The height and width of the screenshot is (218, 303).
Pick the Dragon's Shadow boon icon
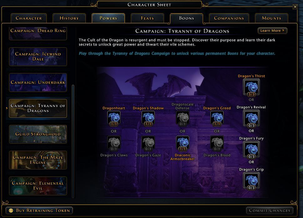[x=148, y=118]
